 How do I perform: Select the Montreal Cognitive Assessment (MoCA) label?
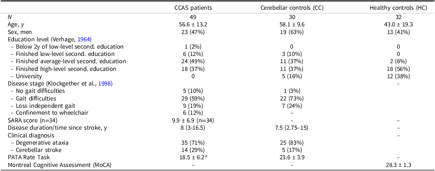[x=60, y=165]
